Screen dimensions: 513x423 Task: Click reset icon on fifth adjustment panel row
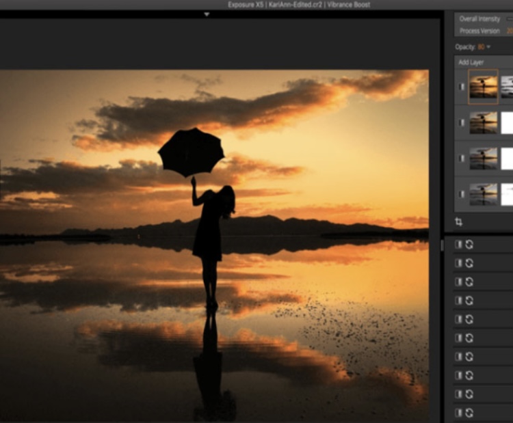pyautogui.click(x=469, y=319)
